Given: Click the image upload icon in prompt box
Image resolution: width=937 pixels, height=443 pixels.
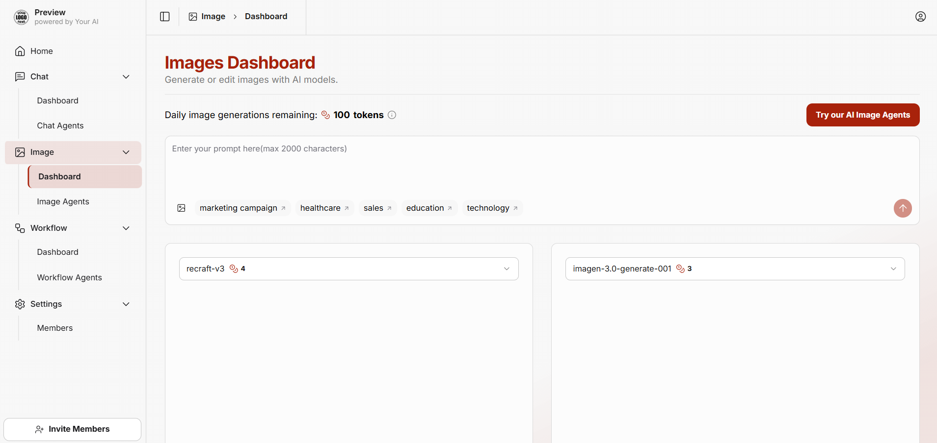Looking at the screenshot, I should pyautogui.click(x=181, y=208).
